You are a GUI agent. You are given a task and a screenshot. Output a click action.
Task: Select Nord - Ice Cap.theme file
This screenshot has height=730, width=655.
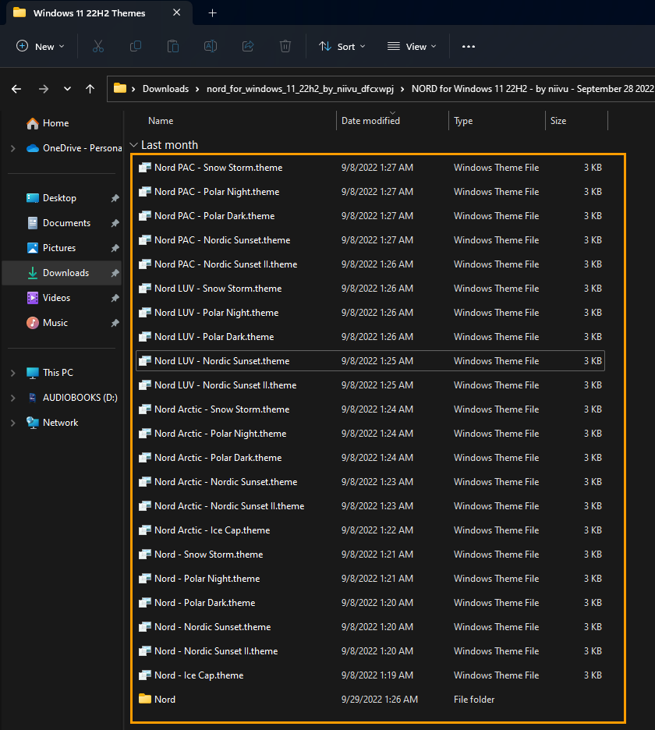click(370, 675)
